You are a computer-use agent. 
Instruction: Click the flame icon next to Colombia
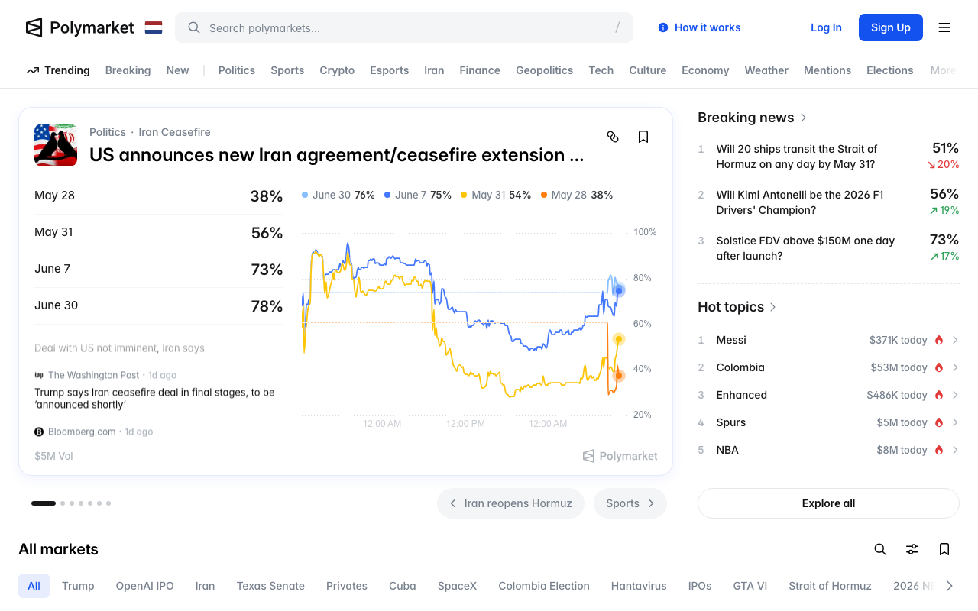[939, 367]
